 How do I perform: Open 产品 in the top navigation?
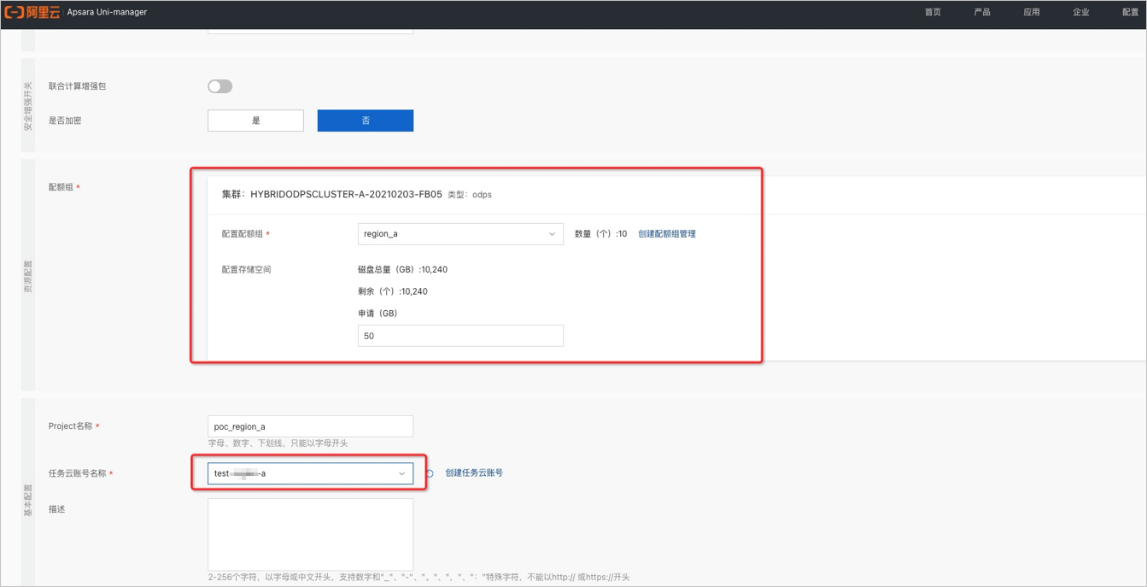pyautogui.click(x=982, y=12)
